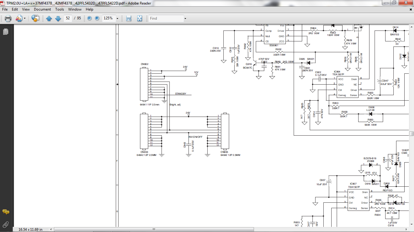Click the Collaborate icon with two people
The width and height of the screenshot is (414, 232).
click(19, 18)
